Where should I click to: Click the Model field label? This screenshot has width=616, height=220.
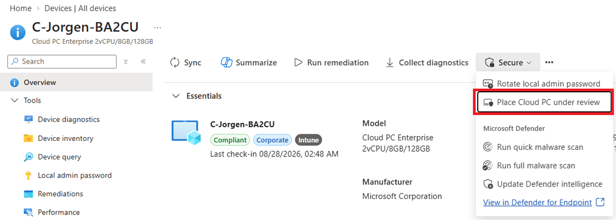pos(374,123)
